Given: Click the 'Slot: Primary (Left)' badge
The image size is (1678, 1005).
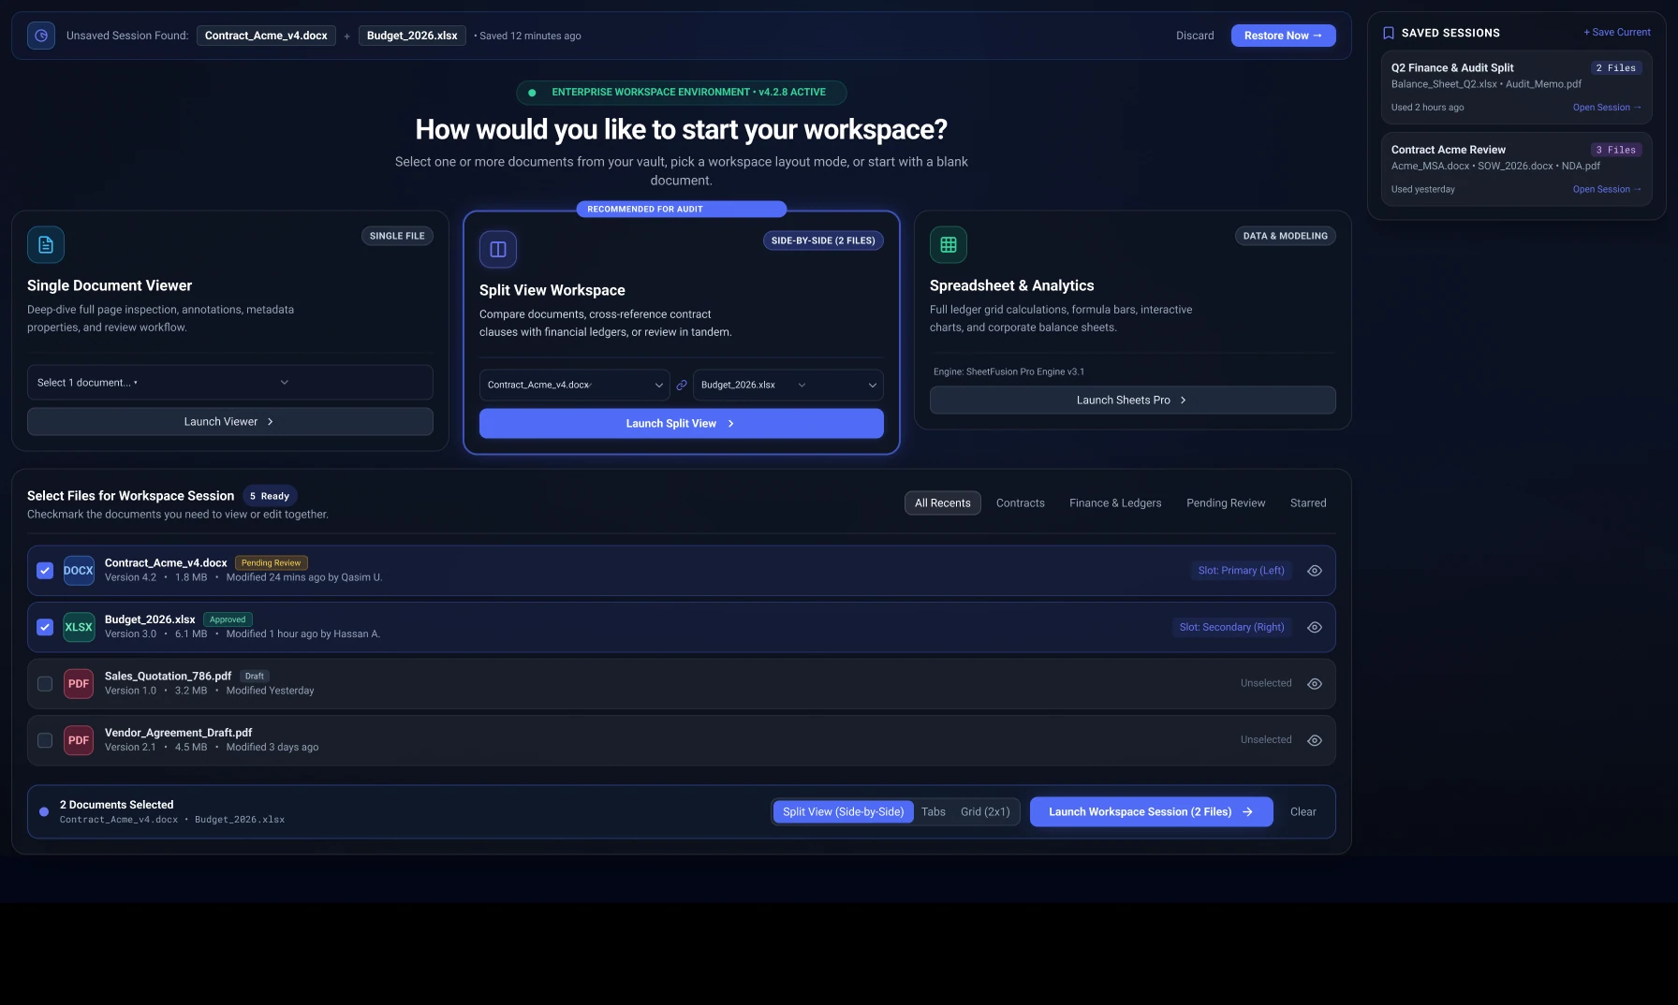Looking at the screenshot, I should pos(1242,571).
